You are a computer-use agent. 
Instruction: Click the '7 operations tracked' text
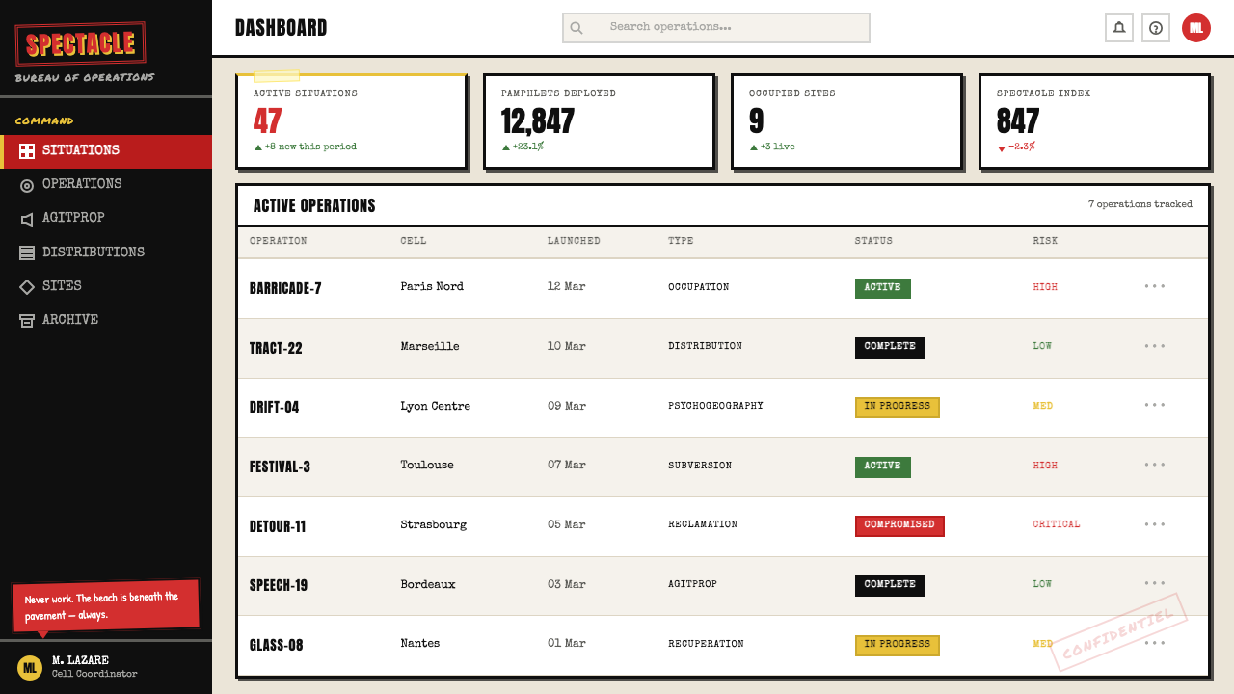(x=1140, y=204)
